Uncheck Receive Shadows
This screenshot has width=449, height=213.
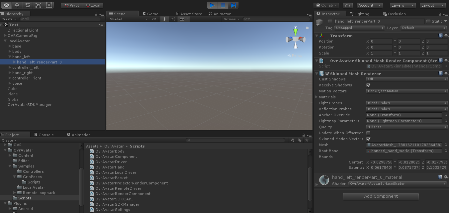pyautogui.click(x=368, y=85)
